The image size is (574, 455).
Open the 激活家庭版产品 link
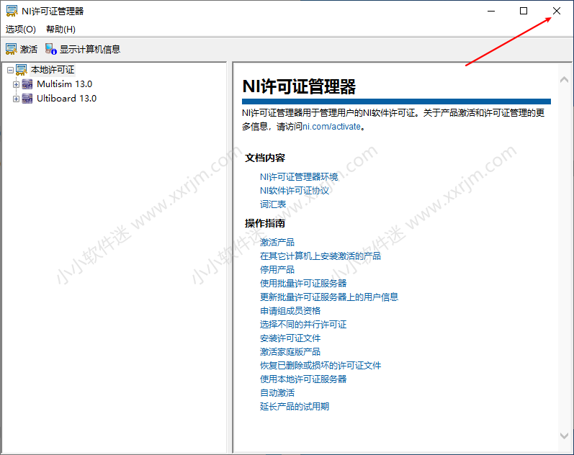290,352
